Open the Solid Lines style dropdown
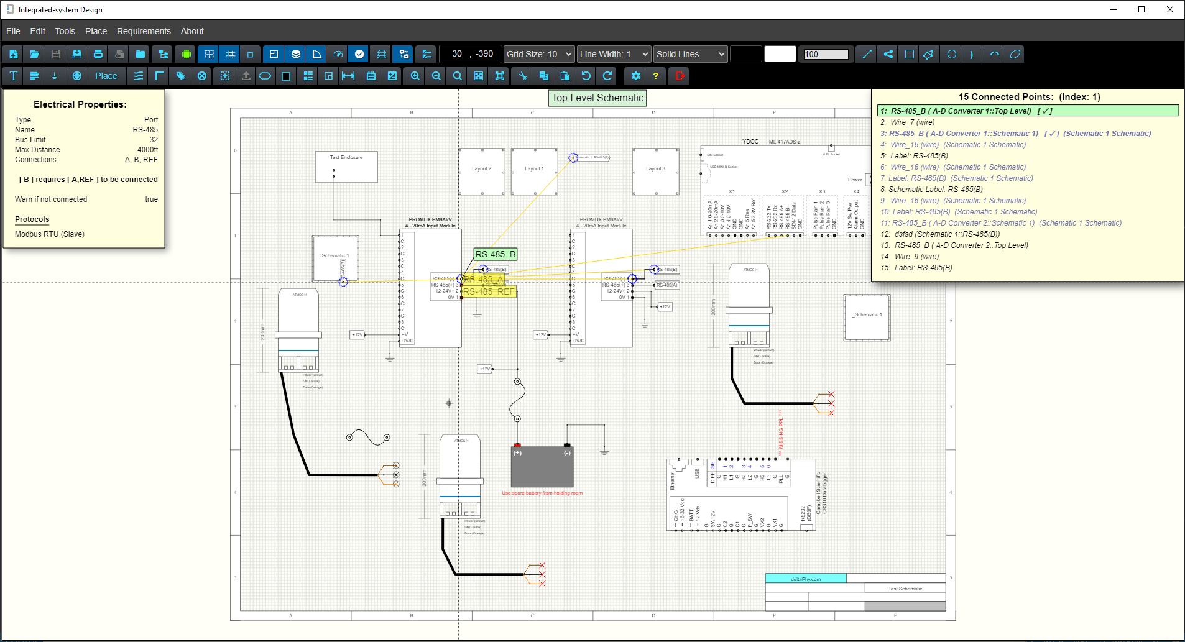 tap(690, 54)
